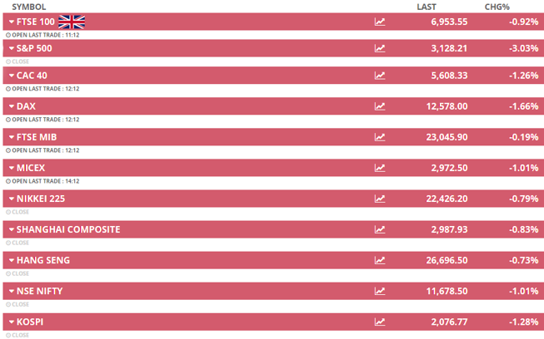Click the UK flag next to FTSE 100

tap(72, 22)
